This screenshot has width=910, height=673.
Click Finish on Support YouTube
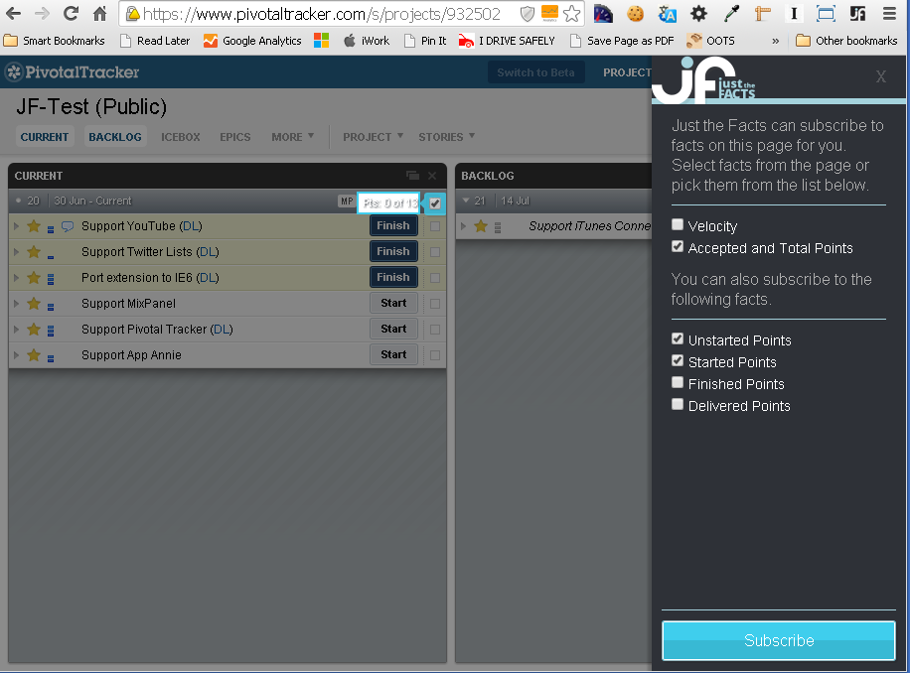[393, 225]
